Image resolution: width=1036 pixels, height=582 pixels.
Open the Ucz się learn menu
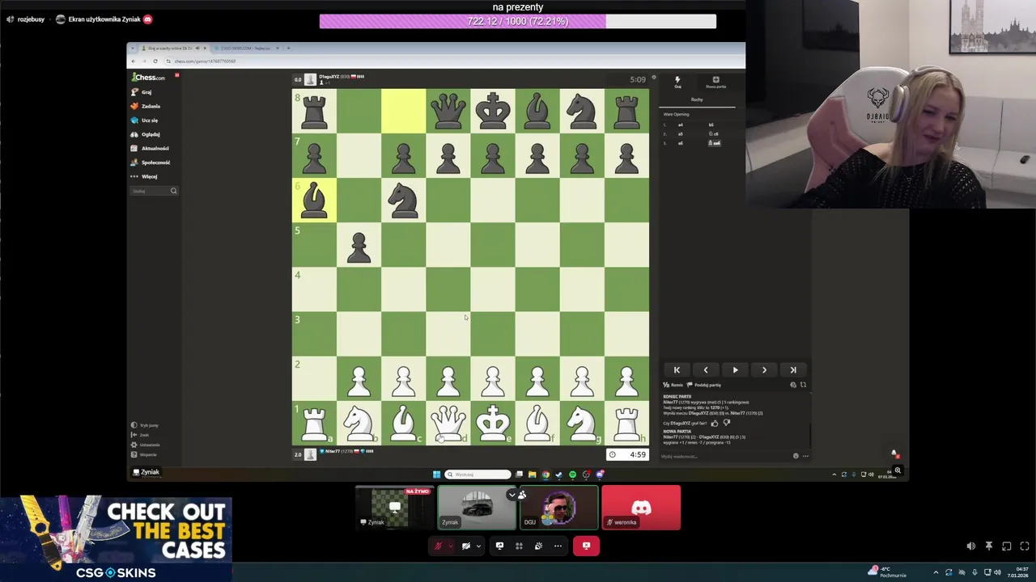(145, 120)
